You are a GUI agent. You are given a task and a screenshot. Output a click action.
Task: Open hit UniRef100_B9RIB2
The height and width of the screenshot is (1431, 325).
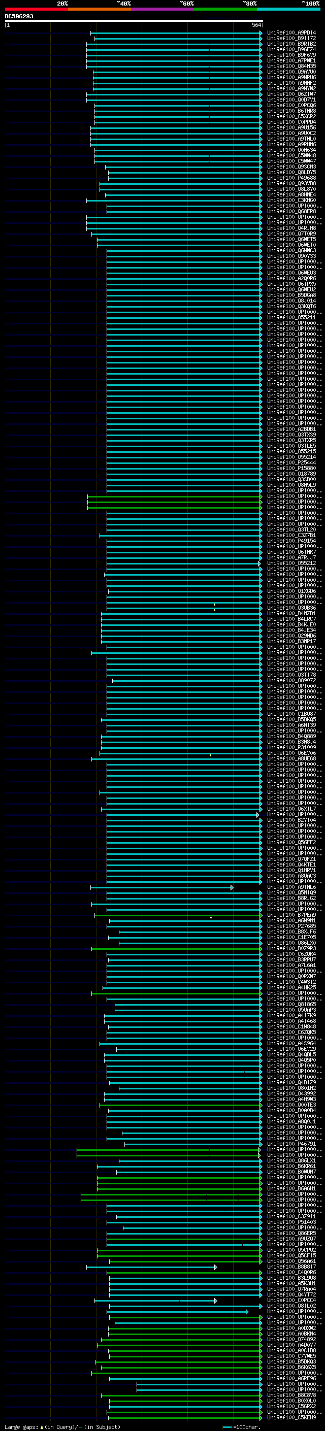pyautogui.click(x=291, y=44)
